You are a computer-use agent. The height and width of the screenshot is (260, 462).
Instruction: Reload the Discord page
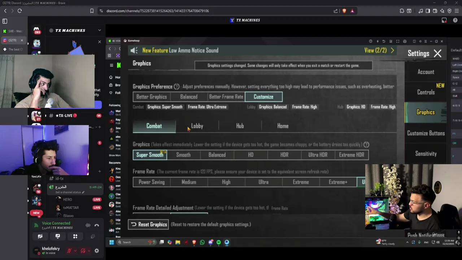[19, 11]
